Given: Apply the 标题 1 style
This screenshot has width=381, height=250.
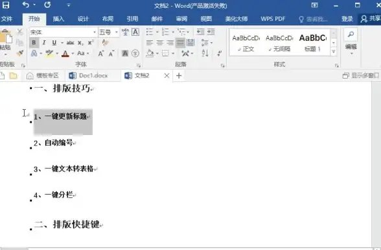Looking at the screenshot, I should (x=313, y=44).
